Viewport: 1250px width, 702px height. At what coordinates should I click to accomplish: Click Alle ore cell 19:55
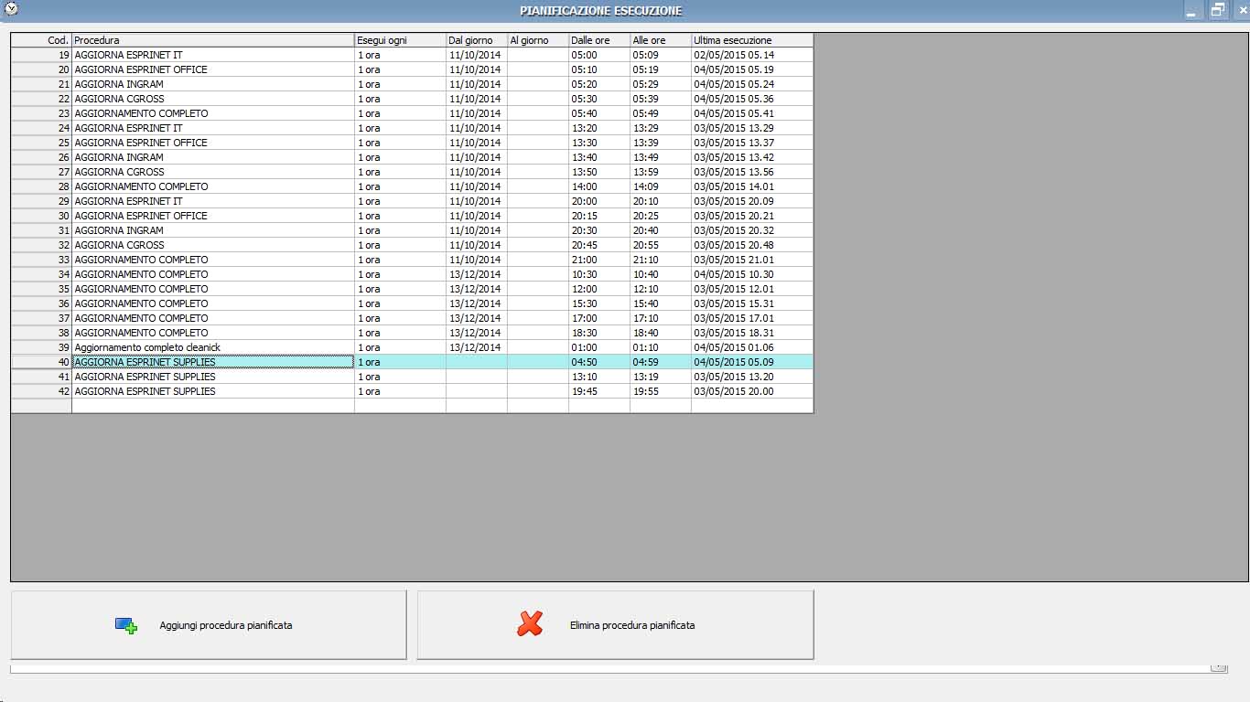click(661, 391)
